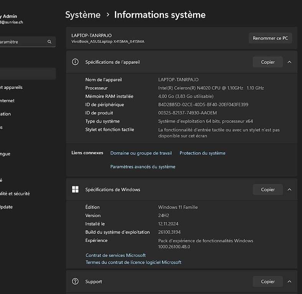Click the RAM value 4,00 Go
Viewport: 302px width, 294px height.
click(x=186, y=96)
